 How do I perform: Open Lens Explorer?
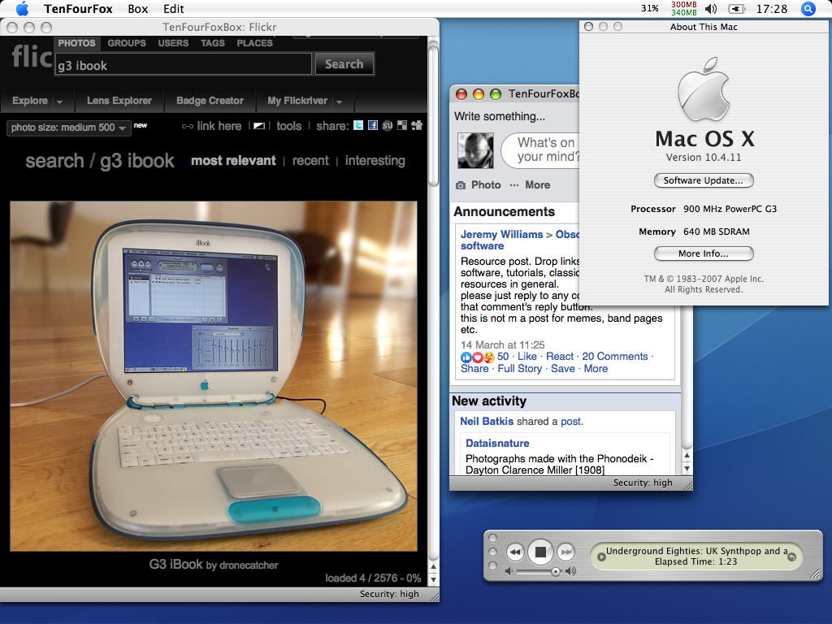pos(119,101)
